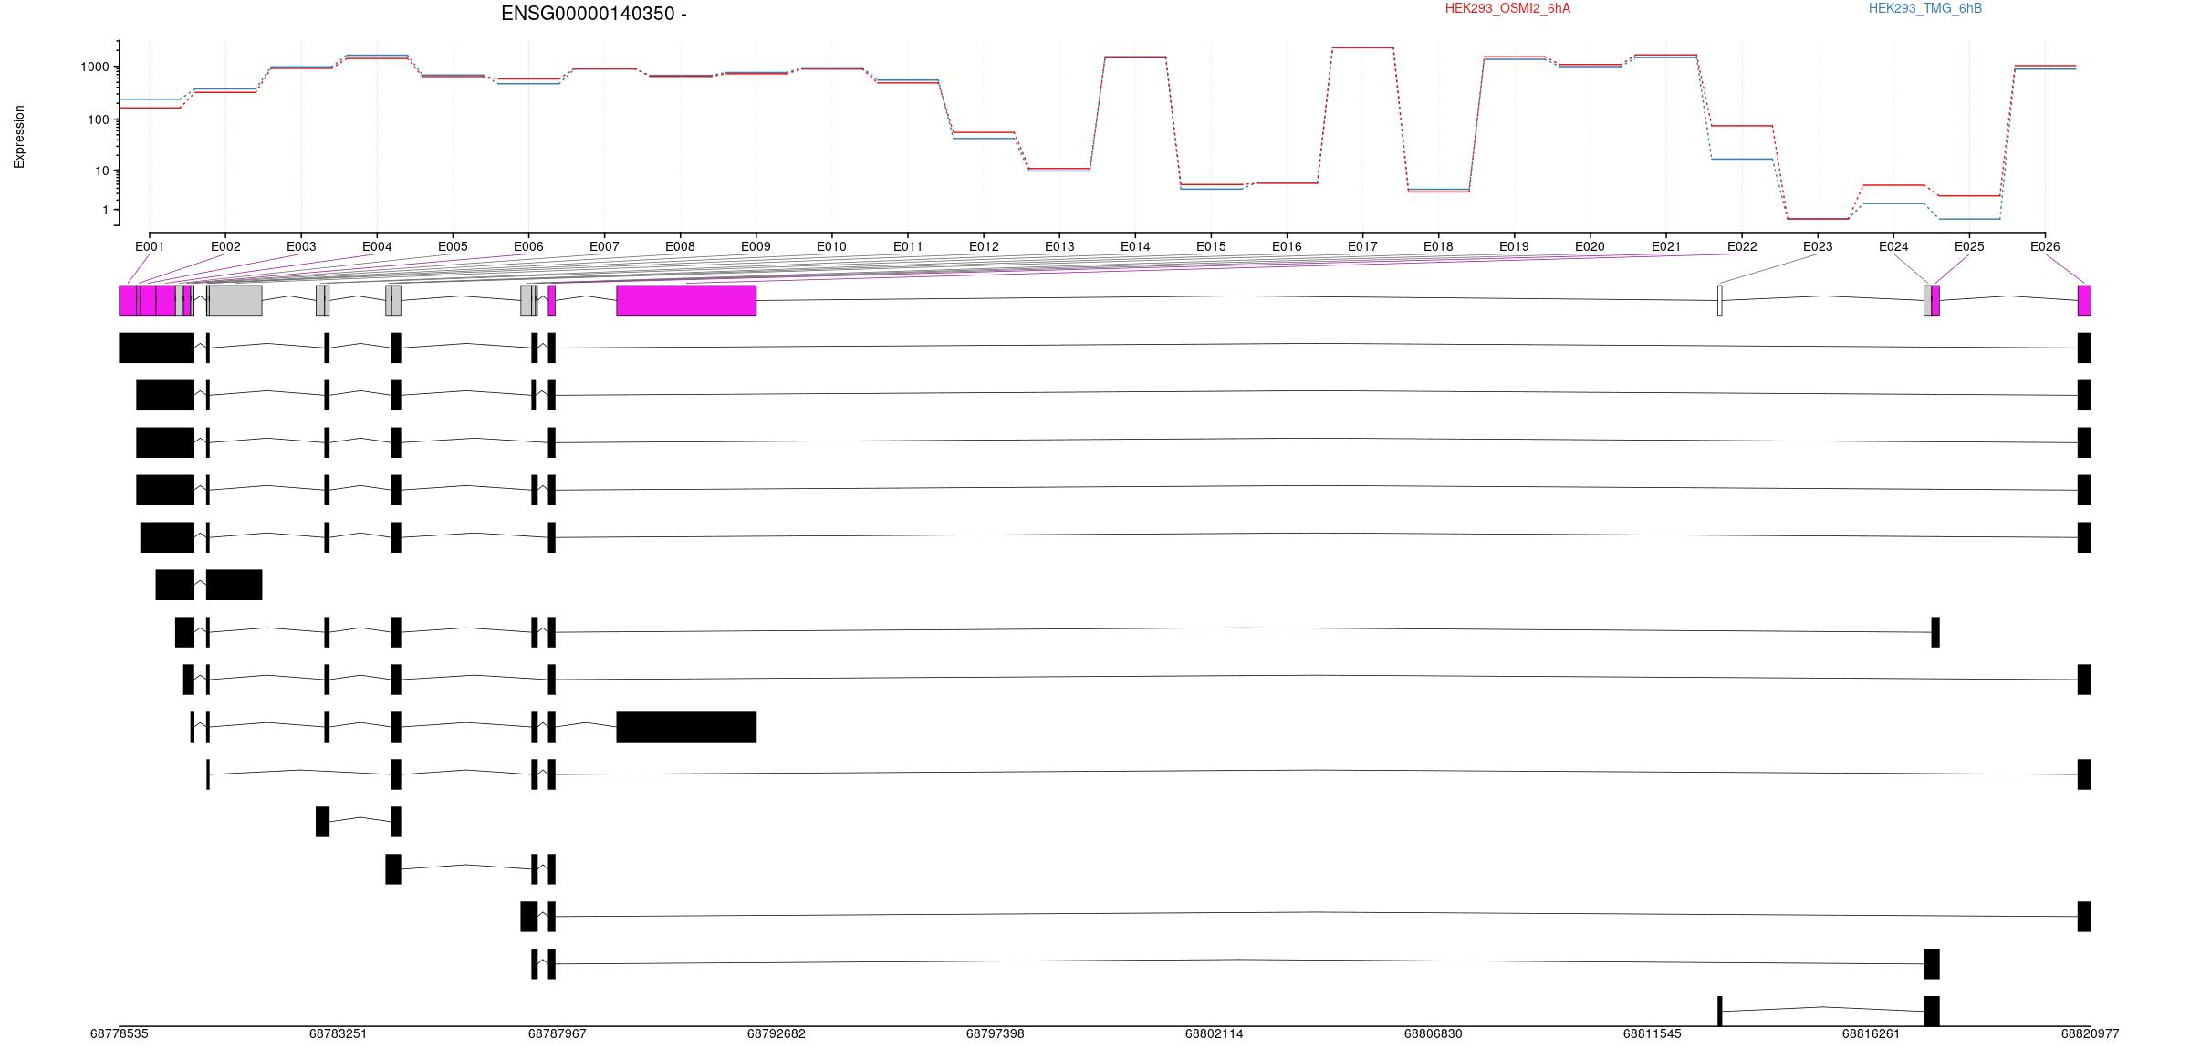Click the small white exon box in gene model
Viewport: 2190px width, 1049px height.
coord(1720,300)
